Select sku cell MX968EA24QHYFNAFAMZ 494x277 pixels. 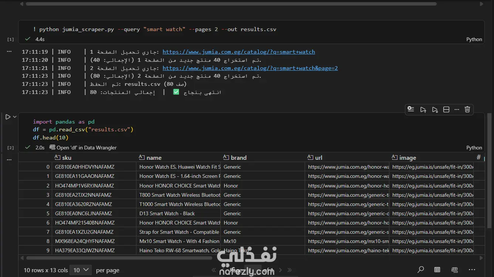(94, 241)
